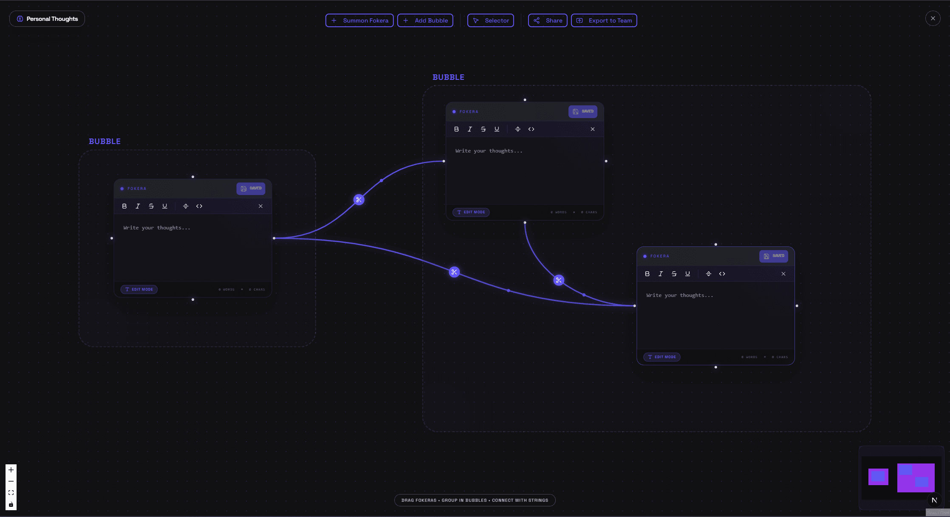
Task: Click Underline in the left bubble's Fokera
Action: click(x=165, y=206)
